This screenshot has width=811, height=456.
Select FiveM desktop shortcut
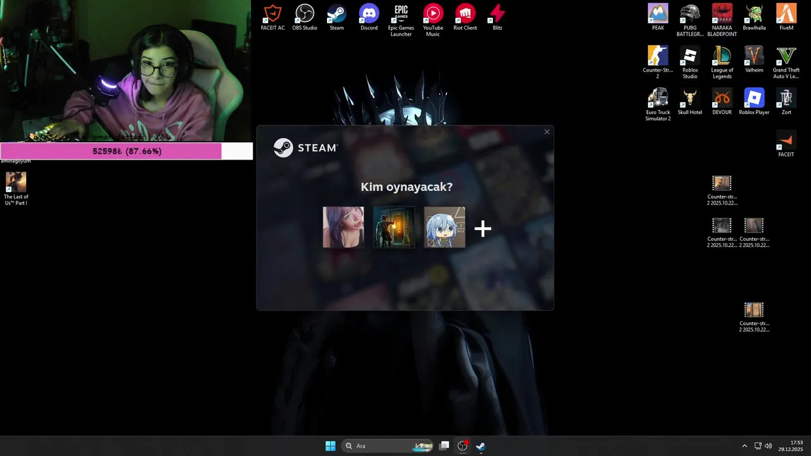pyautogui.click(x=786, y=18)
